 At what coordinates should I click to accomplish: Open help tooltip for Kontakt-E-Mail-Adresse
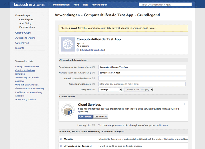[x=93, y=78]
